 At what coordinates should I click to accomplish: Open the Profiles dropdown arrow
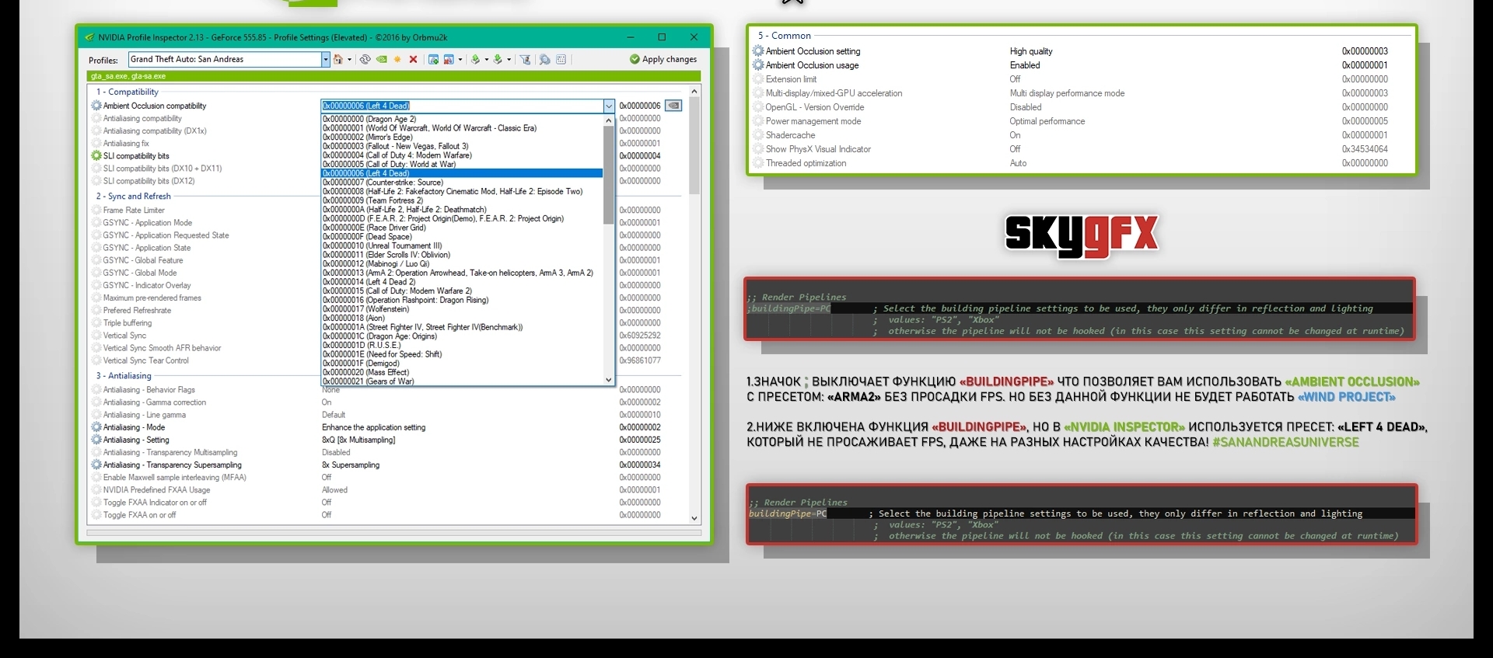click(x=325, y=59)
